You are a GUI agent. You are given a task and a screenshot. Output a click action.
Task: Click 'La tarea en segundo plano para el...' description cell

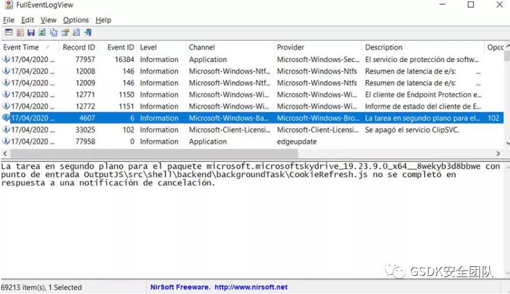point(422,118)
